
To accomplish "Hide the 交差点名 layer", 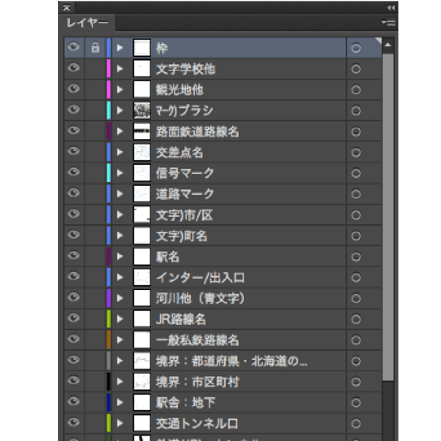I will coord(74,151).
